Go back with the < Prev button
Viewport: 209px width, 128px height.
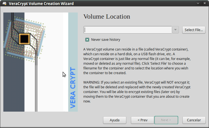[x=142, y=120]
